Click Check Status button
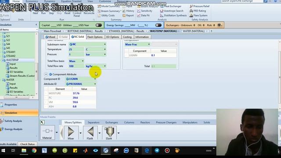Screen dimensions: 281x158 (27, 144)
